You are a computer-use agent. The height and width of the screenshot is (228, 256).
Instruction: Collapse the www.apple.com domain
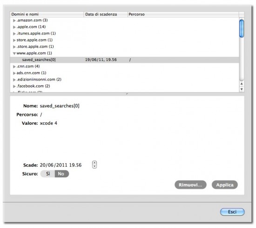pyautogui.click(x=14, y=53)
